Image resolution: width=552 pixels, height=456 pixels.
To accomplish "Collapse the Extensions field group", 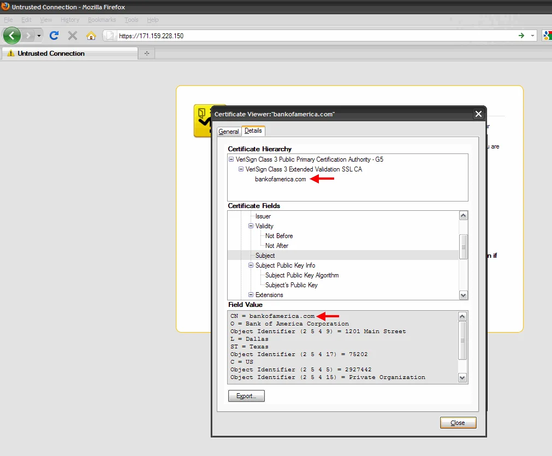I will coord(251,295).
